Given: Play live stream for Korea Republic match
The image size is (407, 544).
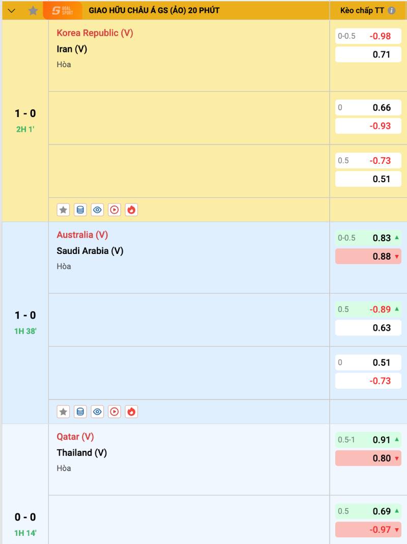Looking at the screenshot, I should 114,210.
